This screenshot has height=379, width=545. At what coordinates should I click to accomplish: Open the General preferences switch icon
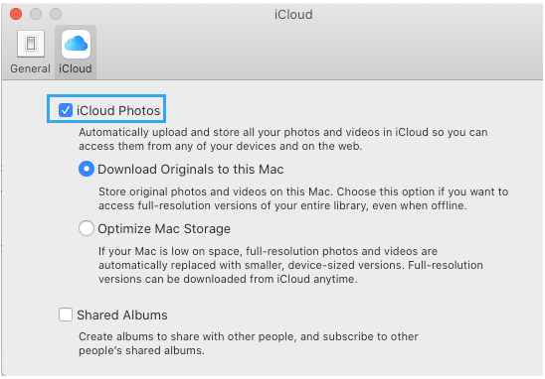click(x=31, y=44)
